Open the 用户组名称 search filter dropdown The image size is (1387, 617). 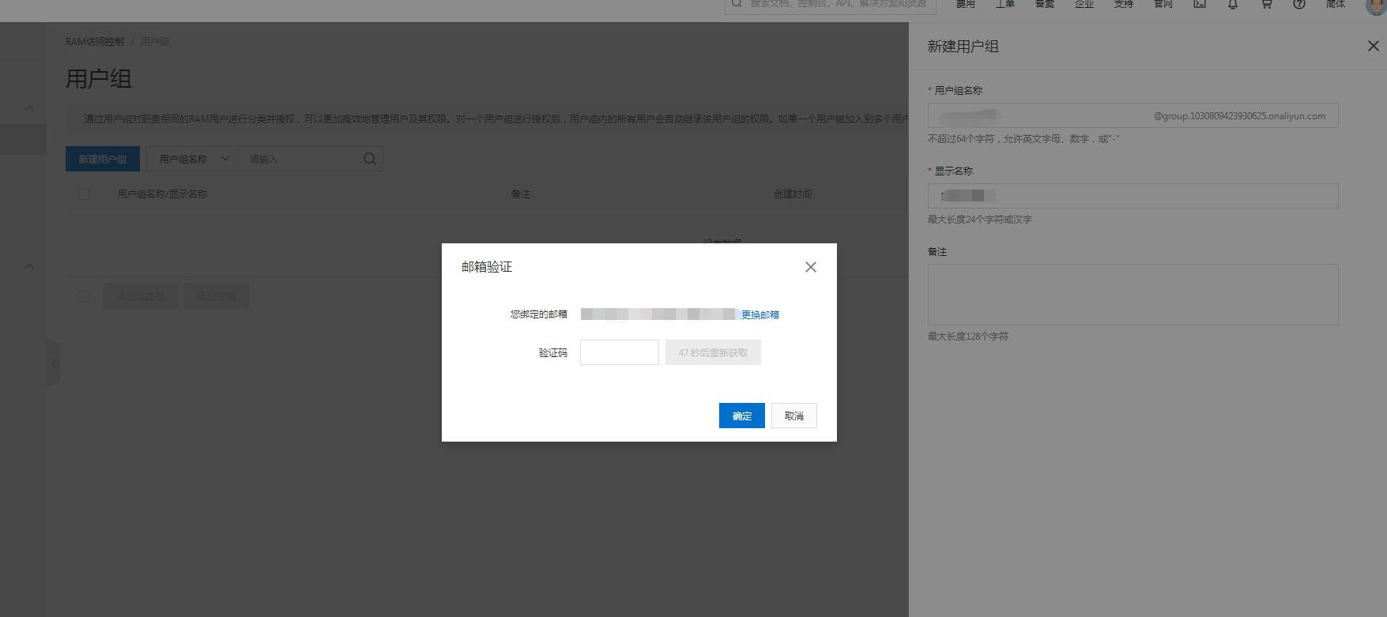[192, 159]
